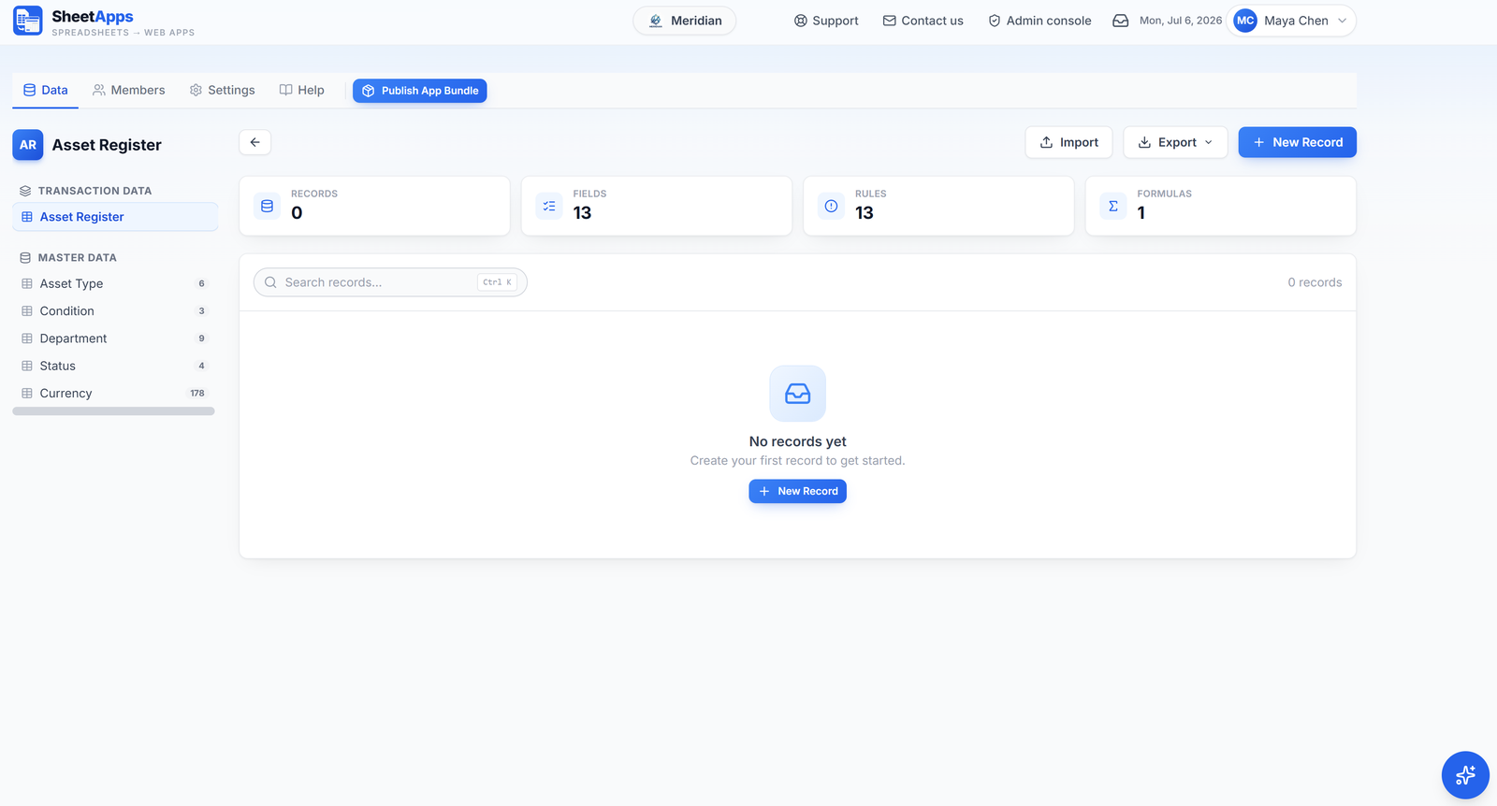The image size is (1497, 806).
Task: Click the Rules card alert icon
Action: [831, 206]
